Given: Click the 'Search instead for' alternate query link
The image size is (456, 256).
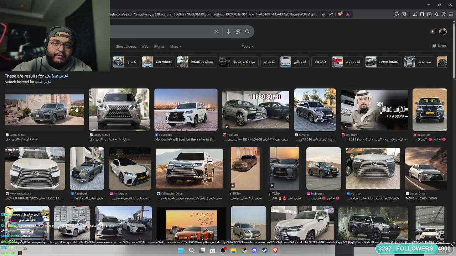Looking at the screenshot, I should point(43,82).
